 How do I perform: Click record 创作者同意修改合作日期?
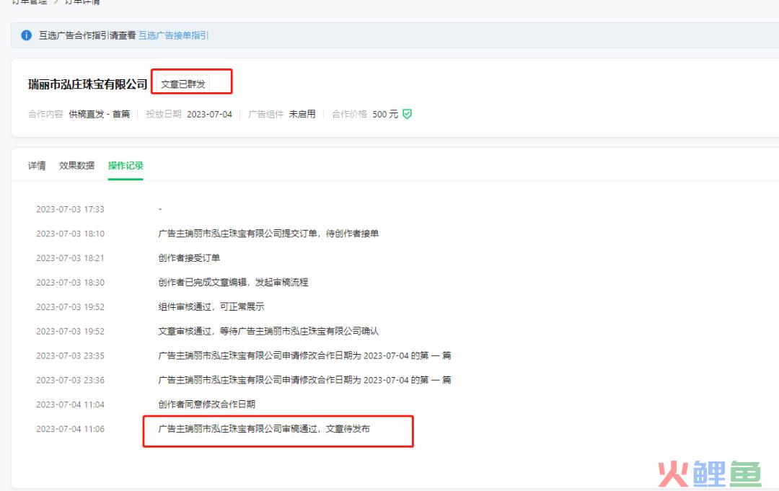(x=207, y=404)
